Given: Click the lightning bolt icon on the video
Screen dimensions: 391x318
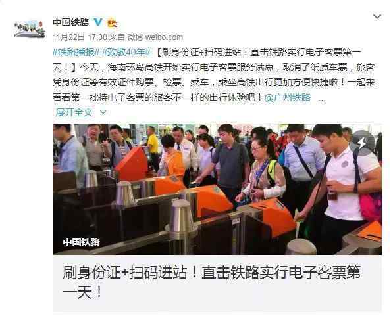Looking at the screenshot, I should [362, 143].
